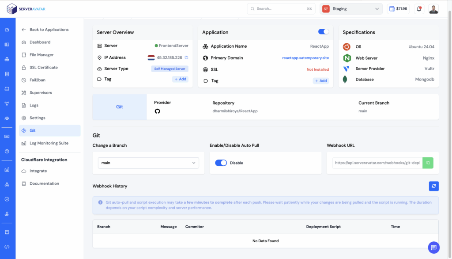This screenshot has height=259, width=452.
Task: Click the Commiter column header
Action: (x=195, y=227)
